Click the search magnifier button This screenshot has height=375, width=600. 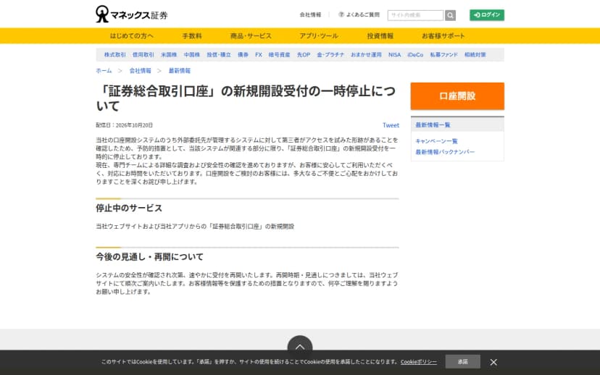[x=451, y=15]
